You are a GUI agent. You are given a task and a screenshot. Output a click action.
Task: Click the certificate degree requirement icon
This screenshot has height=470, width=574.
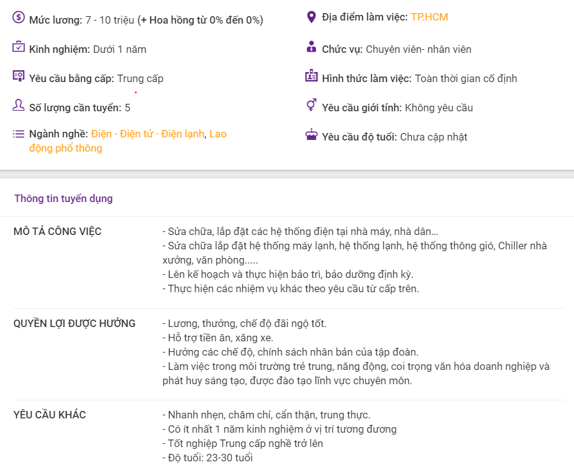tap(18, 76)
